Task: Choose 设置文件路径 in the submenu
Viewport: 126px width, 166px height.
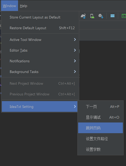Action: (x=100, y=139)
